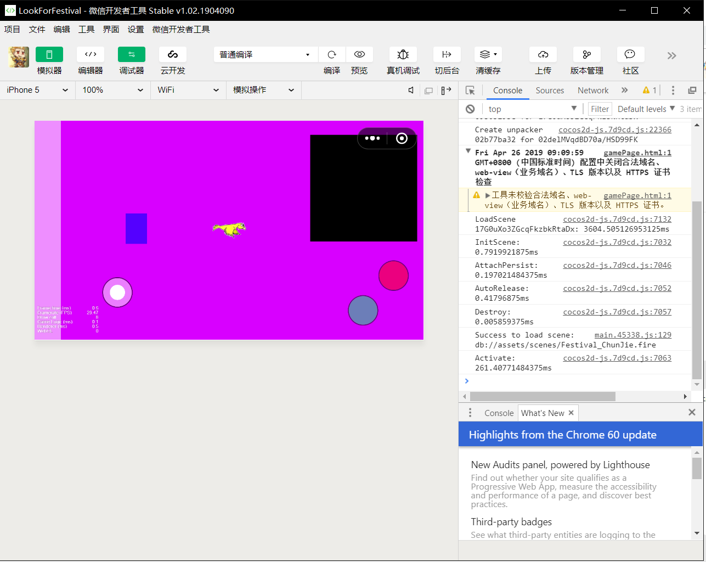Close the What's New tab

click(x=571, y=413)
